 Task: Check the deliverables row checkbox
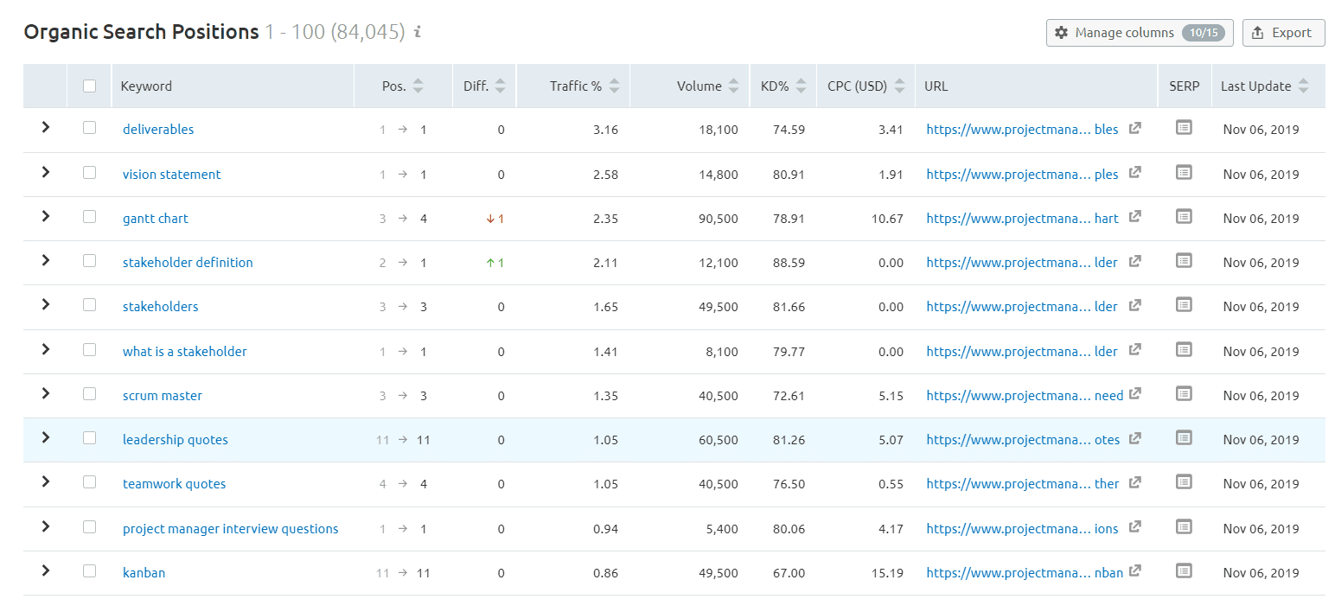[x=89, y=128]
